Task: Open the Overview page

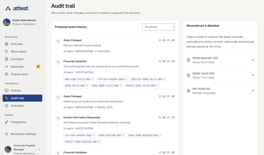Action: tap(22, 44)
